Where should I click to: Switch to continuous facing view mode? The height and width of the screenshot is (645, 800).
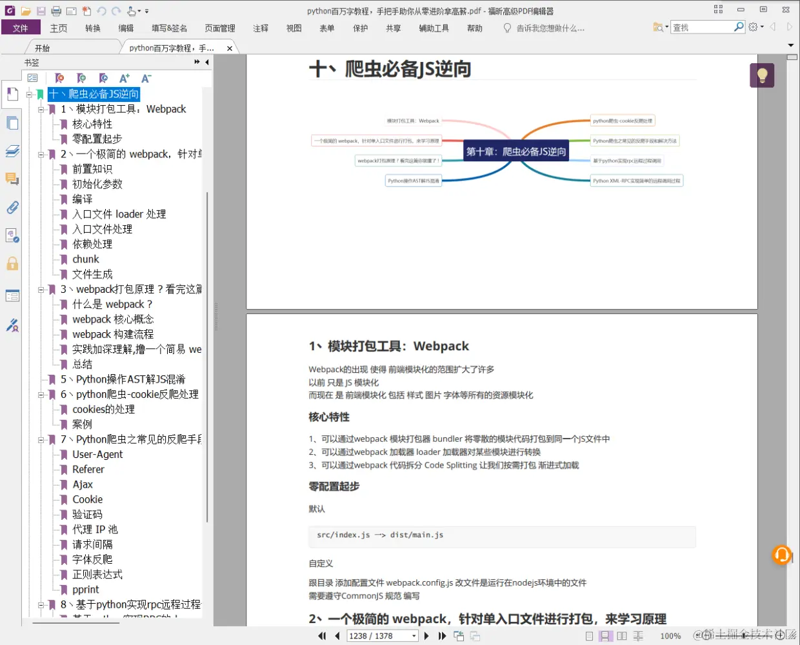pos(638,636)
